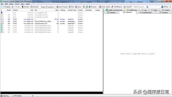
Task: Open the Rules menu
Action: (11, 4)
